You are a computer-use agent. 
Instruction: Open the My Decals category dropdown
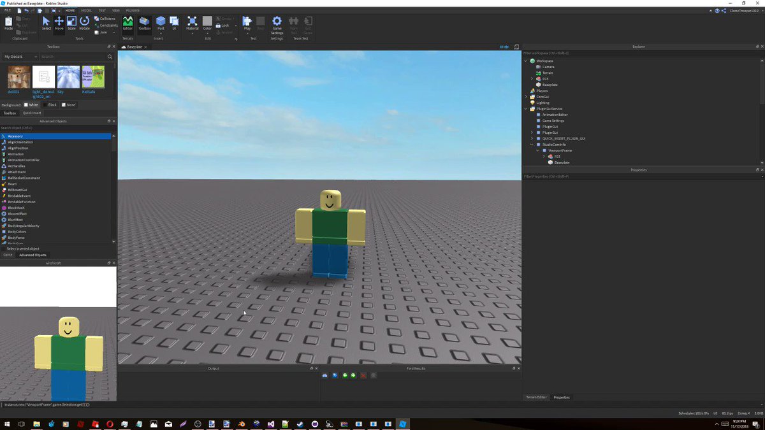click(20, 57)
